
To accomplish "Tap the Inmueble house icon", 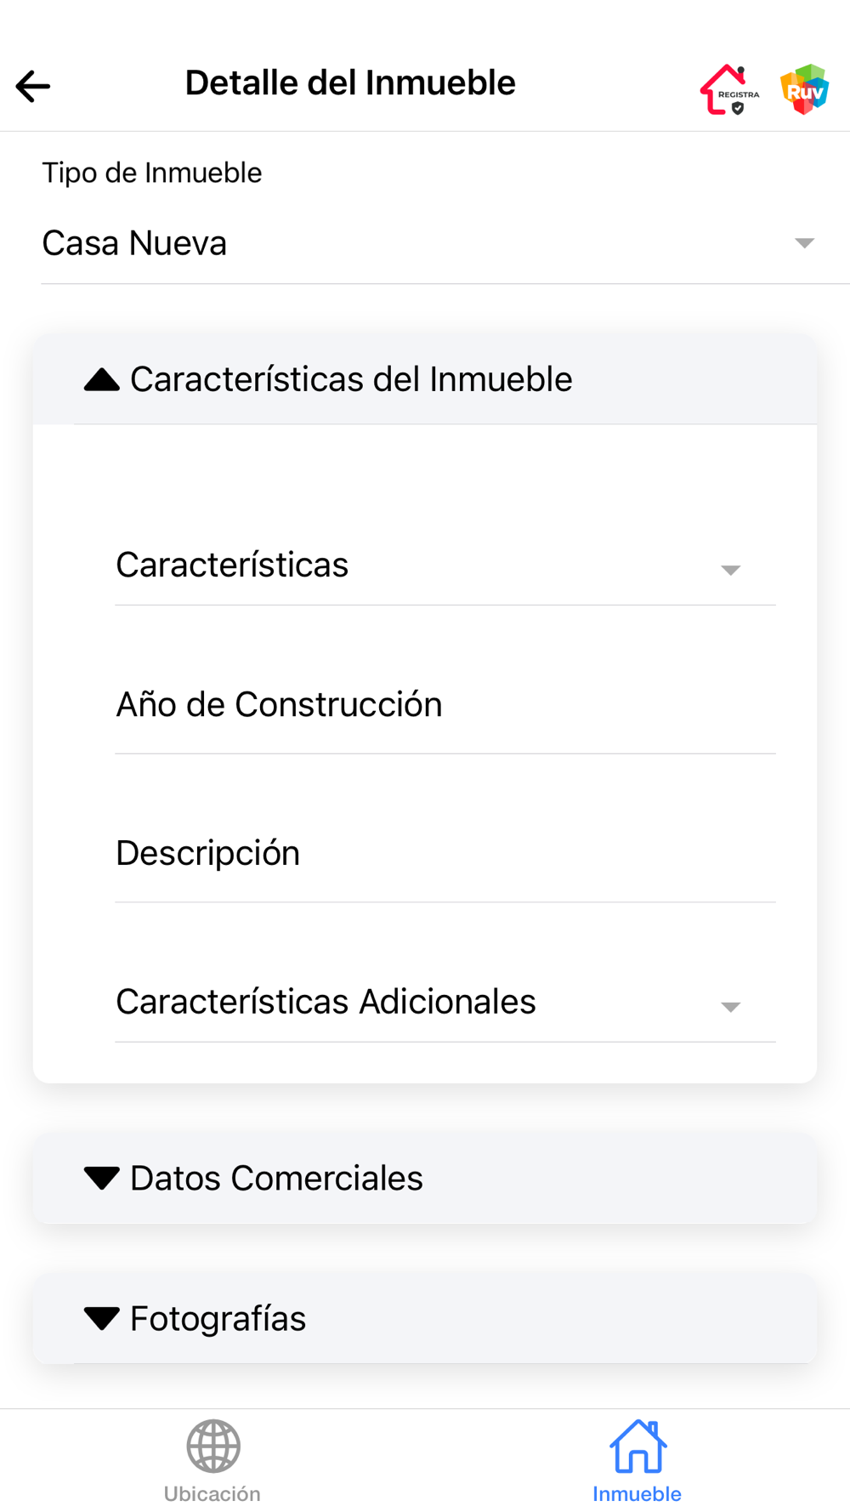I will (637, 1446).
